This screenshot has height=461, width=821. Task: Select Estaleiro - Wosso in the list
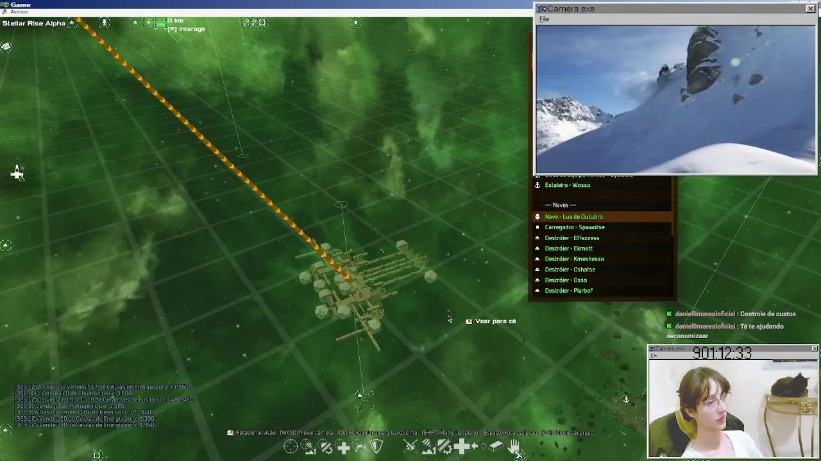[x=568, y=185]
